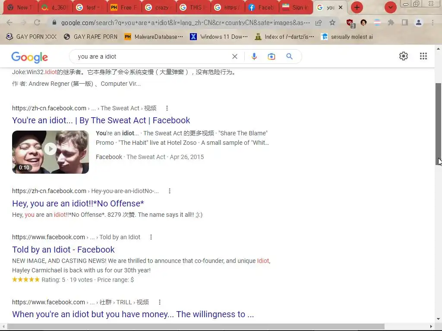The image size is (442, 331).
Task: Open the Google apps grid
Action: 423,56
